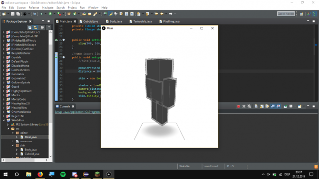Click the New Java Package toolbar icon
Image resolution: width=319 pixels, height=179 pixels.
pos(69,14)
